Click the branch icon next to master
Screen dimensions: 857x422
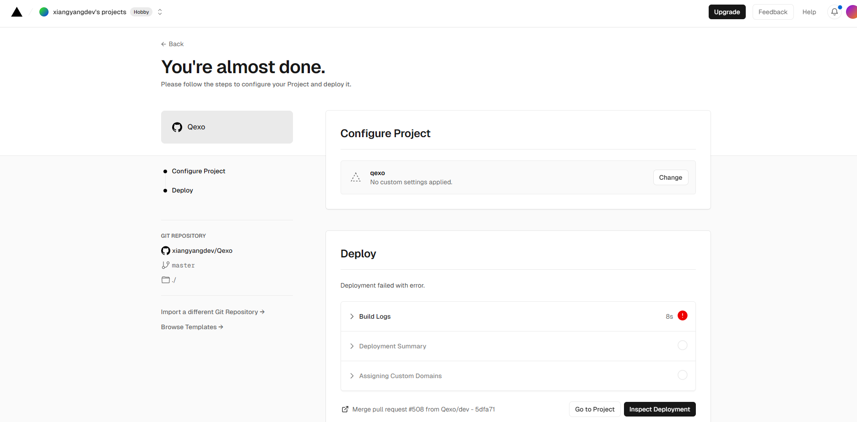point(166,265)
